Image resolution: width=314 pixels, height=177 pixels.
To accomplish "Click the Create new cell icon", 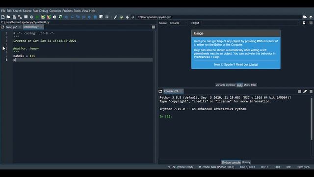I will [x=26, y=17].
